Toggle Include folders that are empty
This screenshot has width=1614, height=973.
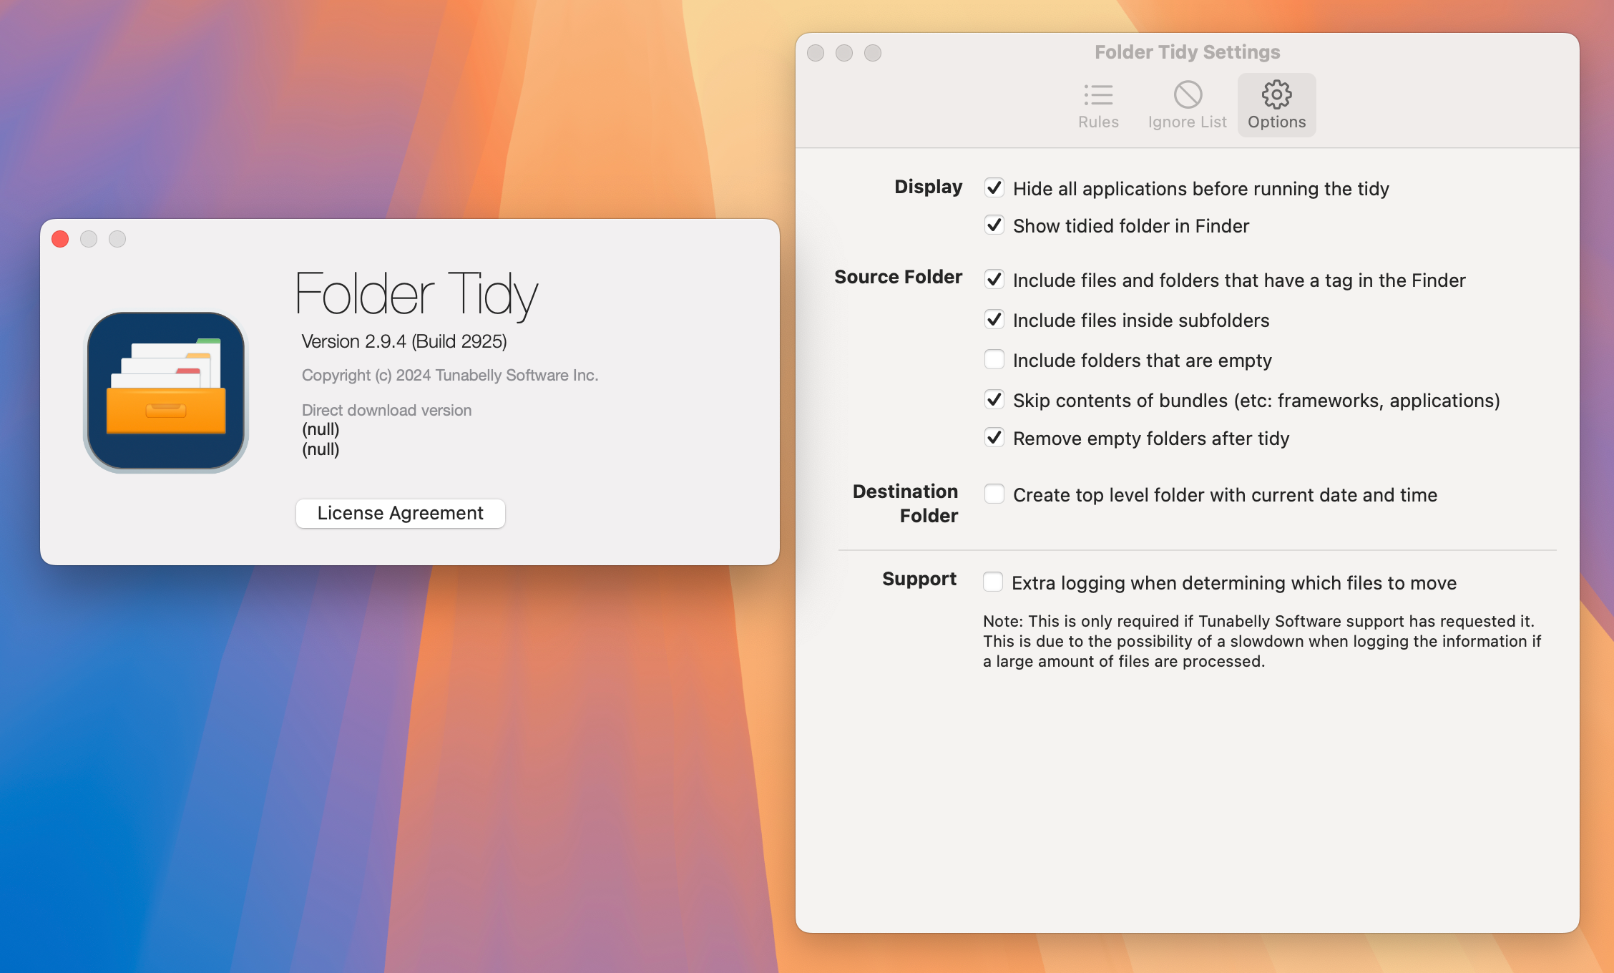point(994,360)
